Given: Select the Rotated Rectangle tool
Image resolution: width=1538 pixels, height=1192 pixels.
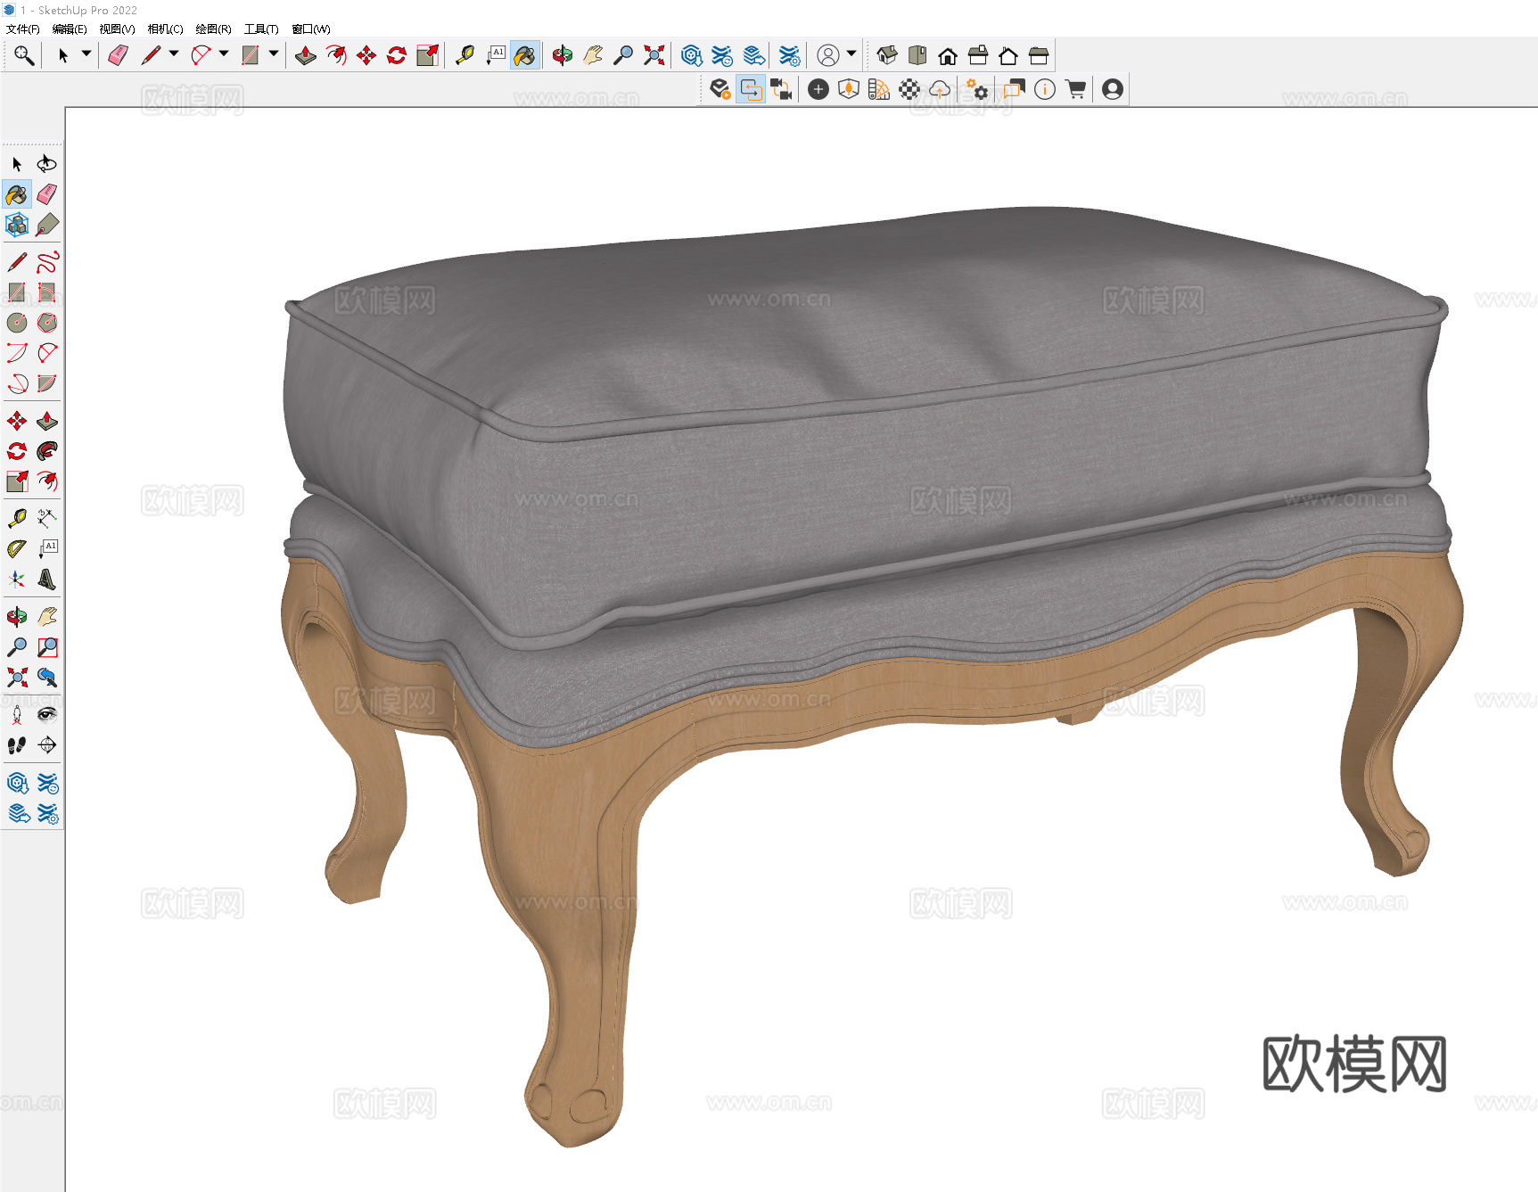Looking at the screenshot, I should point(47,292).
